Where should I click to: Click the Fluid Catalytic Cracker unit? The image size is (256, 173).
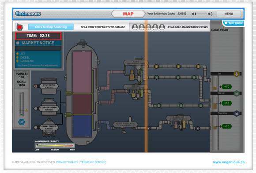125,125
